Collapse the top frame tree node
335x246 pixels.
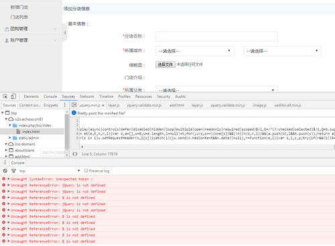(x=3, y=113)
